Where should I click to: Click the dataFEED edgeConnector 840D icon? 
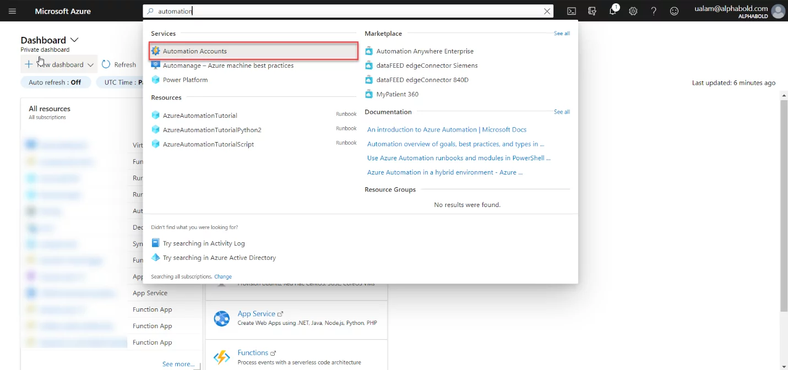pyautogui.click(x=369, y=80)
